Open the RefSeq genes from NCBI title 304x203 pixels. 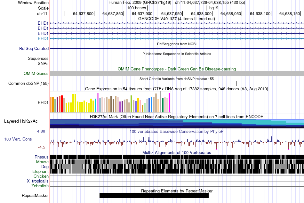tap(177, 44)
